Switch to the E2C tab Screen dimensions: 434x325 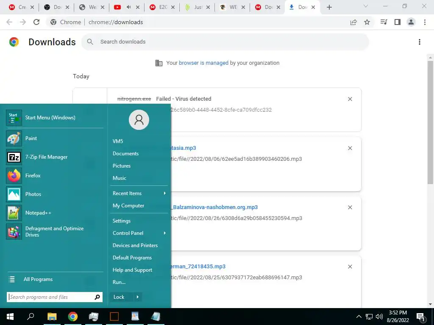pos(163,7)
